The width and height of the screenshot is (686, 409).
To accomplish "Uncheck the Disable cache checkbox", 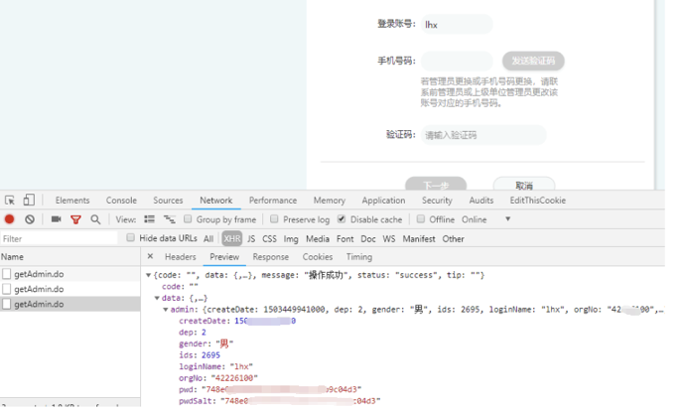I will tap(343, 219).
